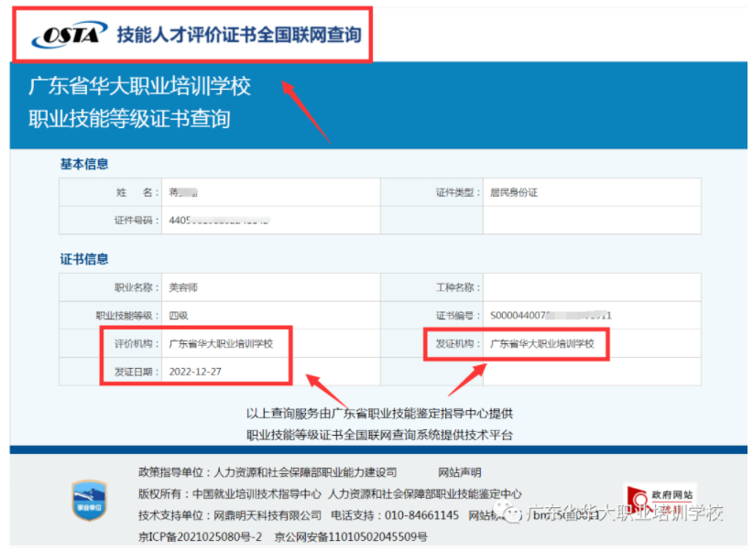Click the 证书信息 section heading

pos(84,259)
